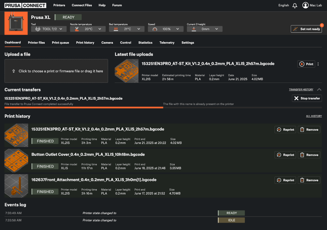Click the Prusa Connect logo
The image size is (327, 230).
click(x=25, y=5)
